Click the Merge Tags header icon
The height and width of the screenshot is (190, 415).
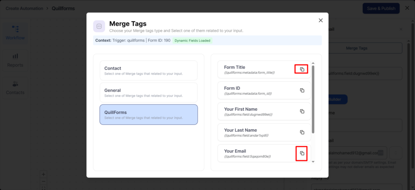[99, 26]
